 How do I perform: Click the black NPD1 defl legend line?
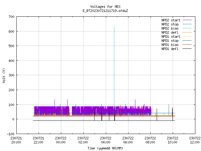(x=187, y=49)
